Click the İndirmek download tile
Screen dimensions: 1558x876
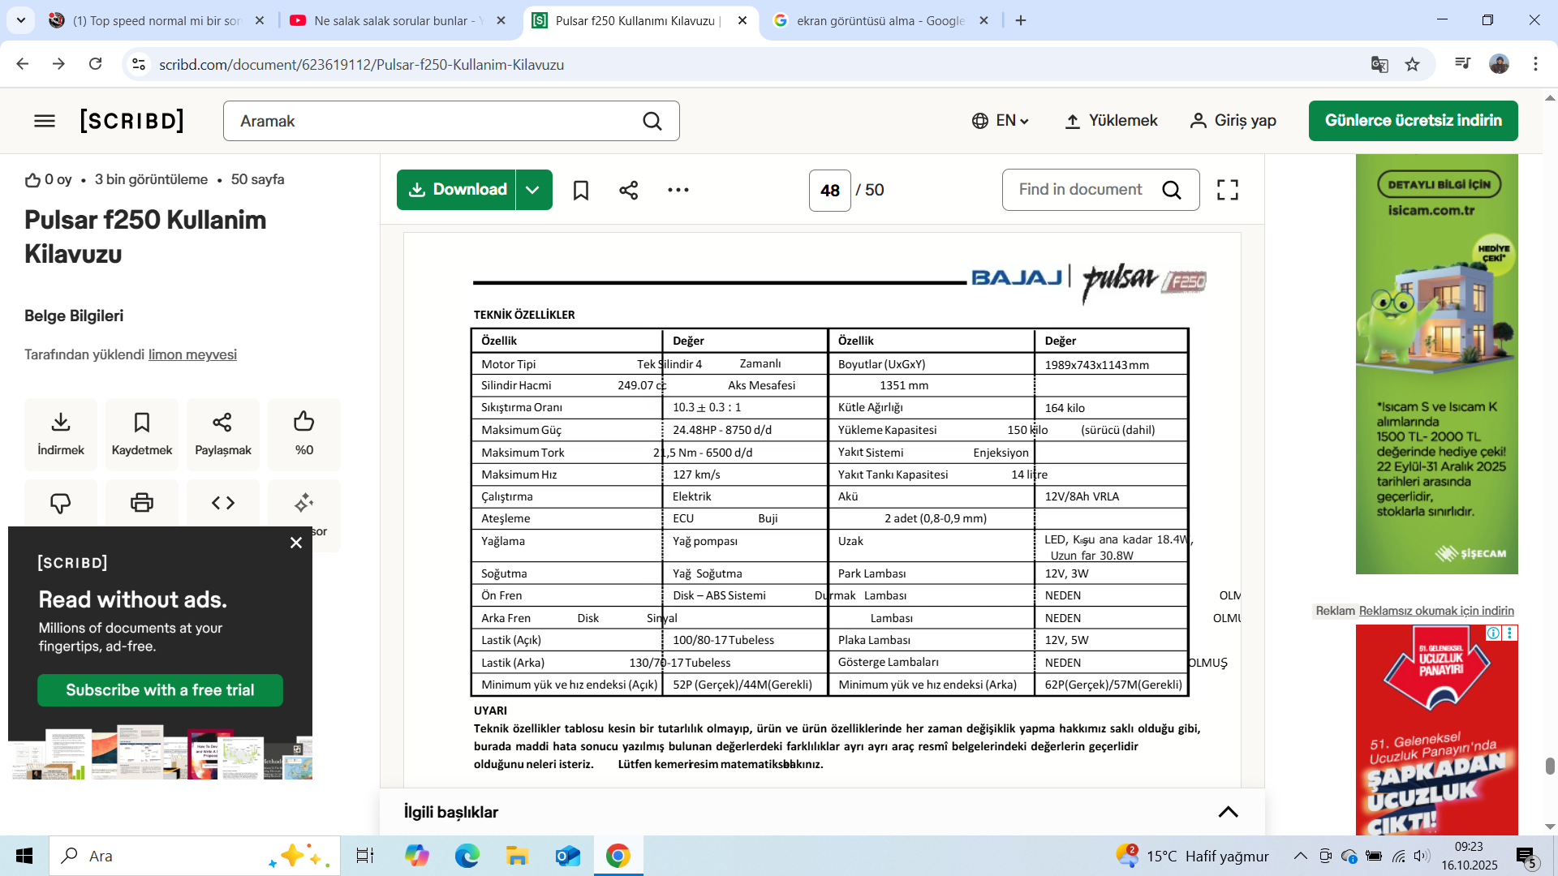(61, 435)
